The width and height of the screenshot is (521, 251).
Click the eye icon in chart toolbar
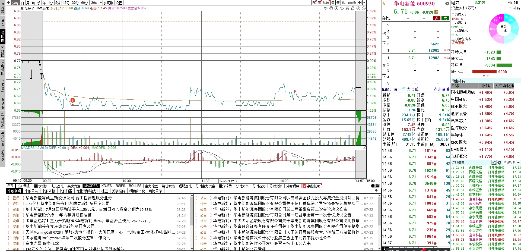tap(326, 8)
